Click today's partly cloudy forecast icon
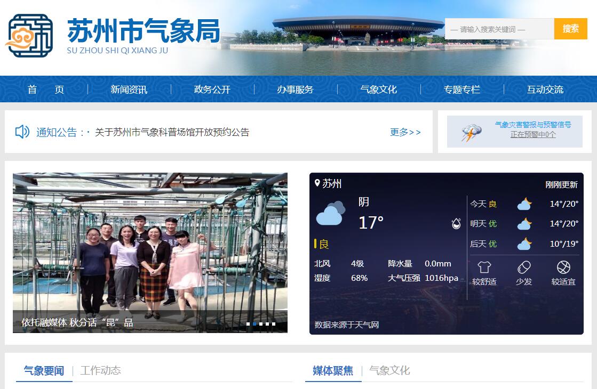This screenshot has width=597, height=389. click(x=524, y=204)
